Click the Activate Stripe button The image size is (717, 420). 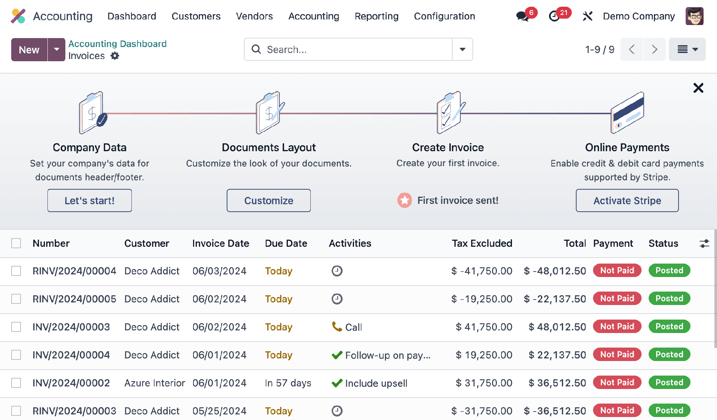coord(627,200)
